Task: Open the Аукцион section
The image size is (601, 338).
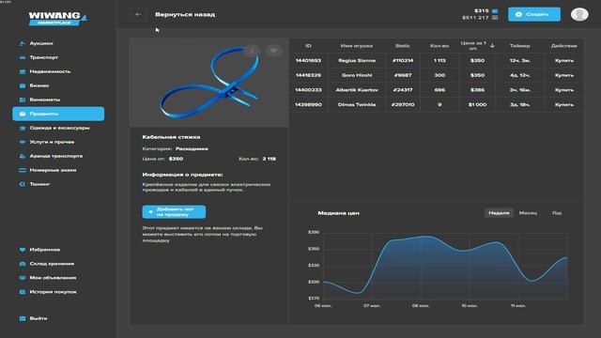Action: (x=41, y=43)
